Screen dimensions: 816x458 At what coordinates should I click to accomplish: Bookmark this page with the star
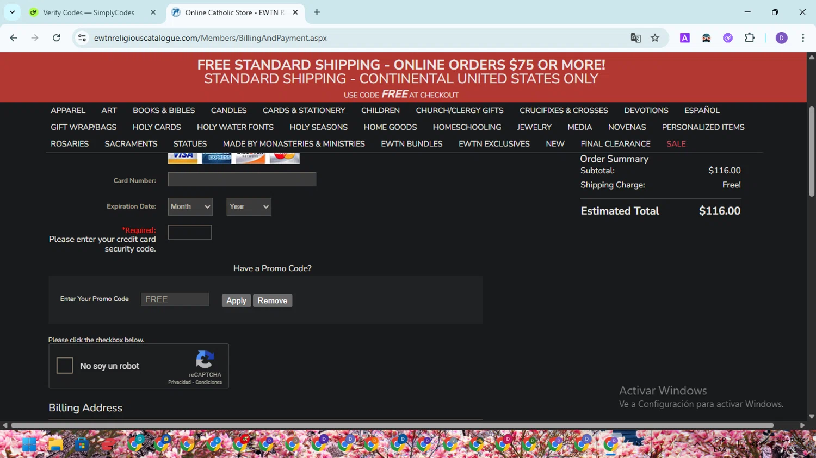point(655,38)
